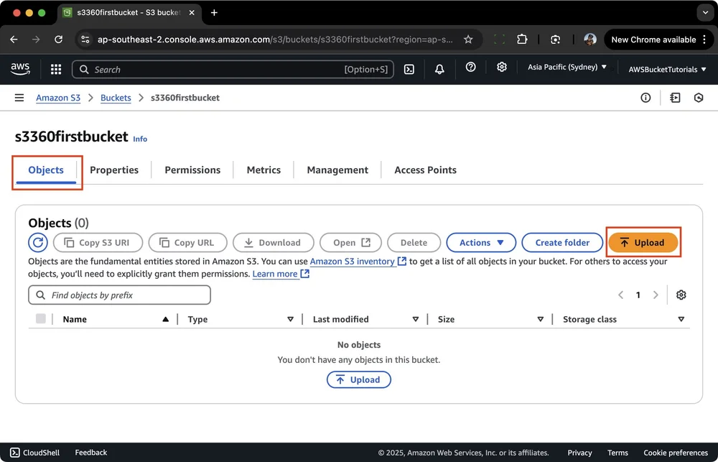Toggle the hamburger side navigation menu
This screenshot has height=462, width=718.
pyautogui.click(x=19, y=98)
